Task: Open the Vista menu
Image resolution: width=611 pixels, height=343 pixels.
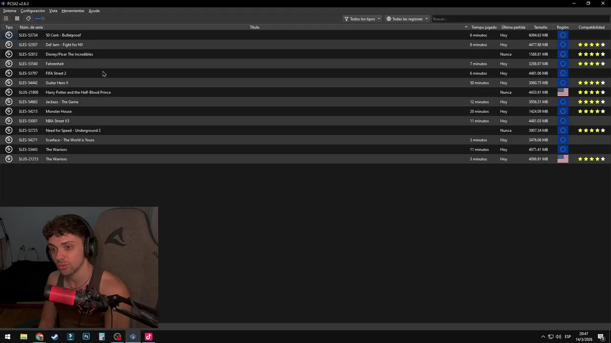Action: click(x=53, y=10)
